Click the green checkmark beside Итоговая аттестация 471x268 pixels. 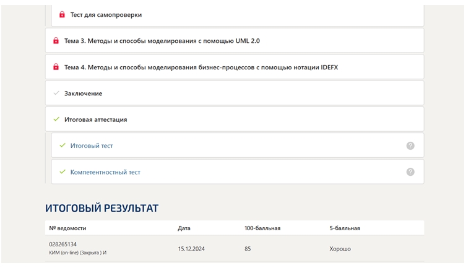[x=56, y=119]
